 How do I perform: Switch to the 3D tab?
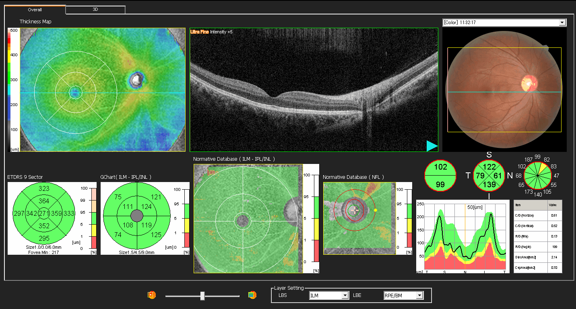point(95,10)
